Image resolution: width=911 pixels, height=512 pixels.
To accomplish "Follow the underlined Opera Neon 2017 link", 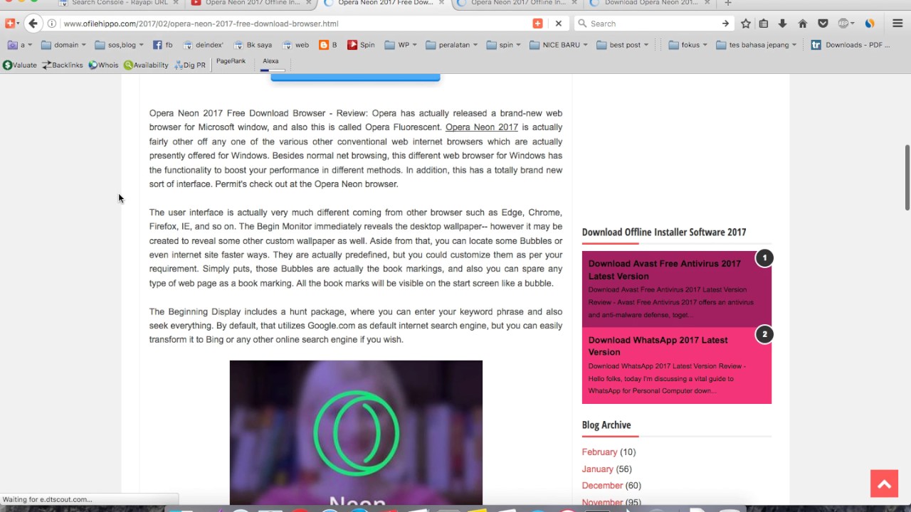I will click(482, 127).
